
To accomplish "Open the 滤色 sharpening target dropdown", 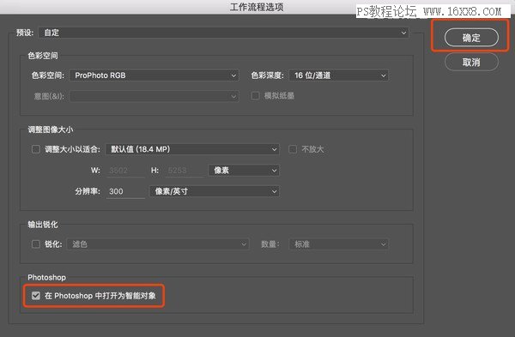I will [x=158, y=244].
